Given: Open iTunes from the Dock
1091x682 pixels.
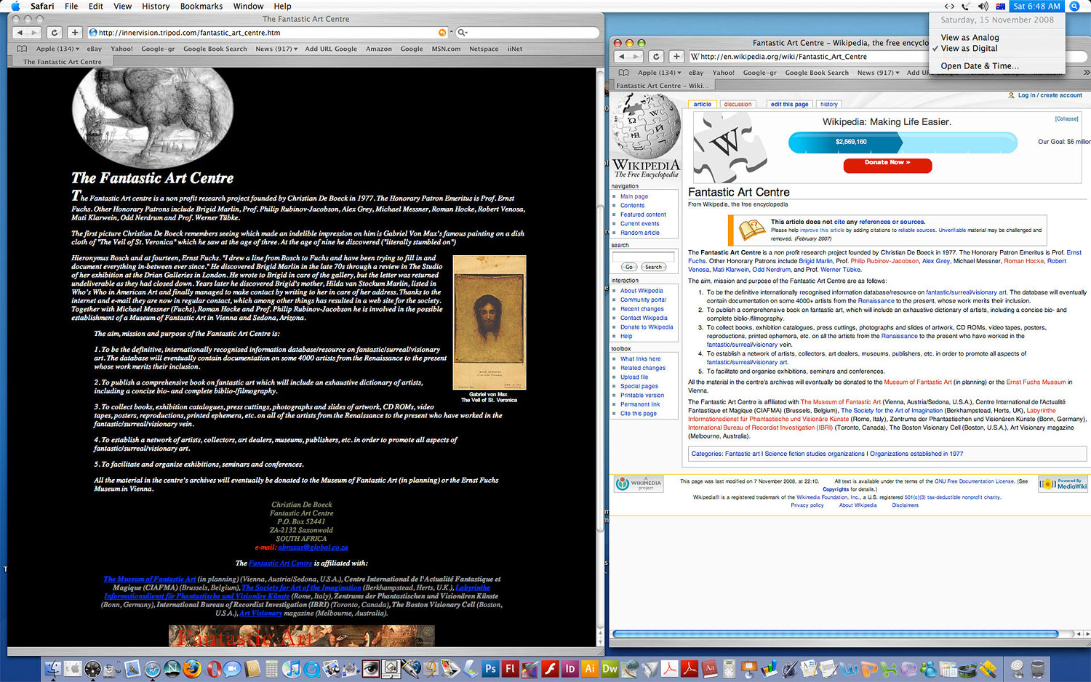Looking at the screenshot, I should point(292,669).
